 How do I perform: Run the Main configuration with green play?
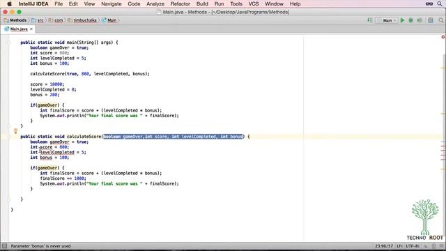tap(402, 20)
